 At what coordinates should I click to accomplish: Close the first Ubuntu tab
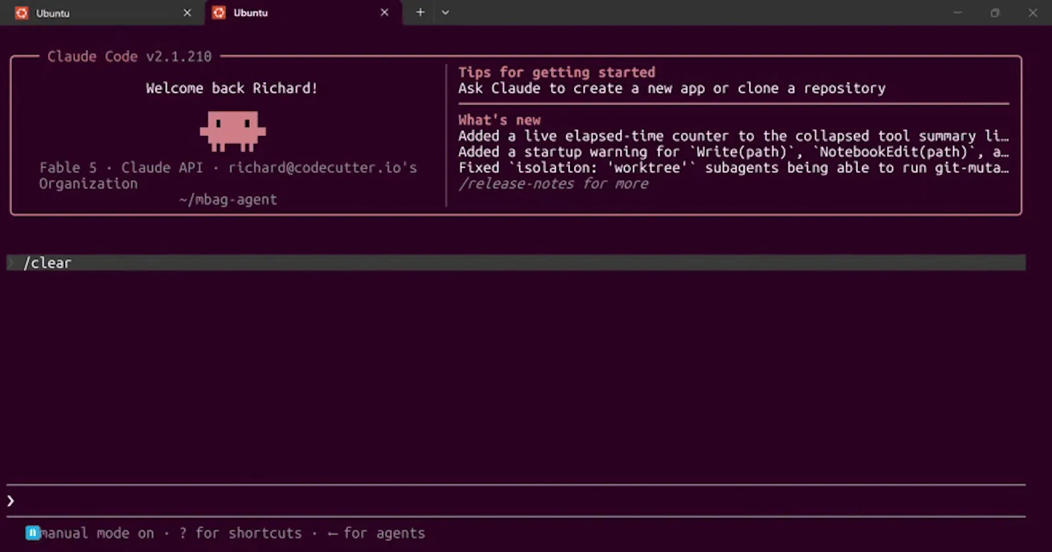(187, 12)
